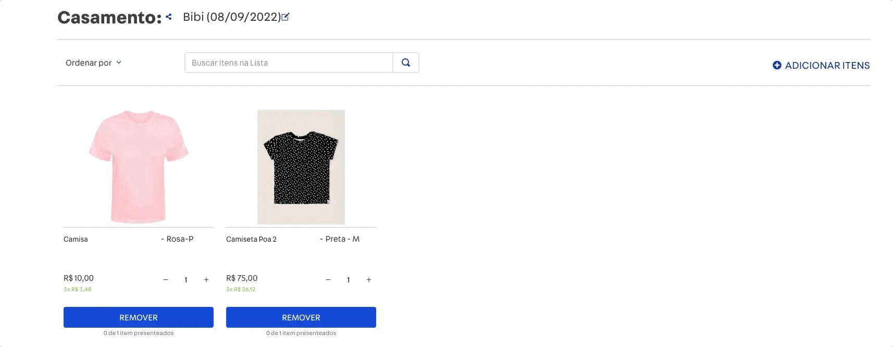Open the Ordenar por dropdown
The image size is (892, 347).
click(x=89, y=63)
